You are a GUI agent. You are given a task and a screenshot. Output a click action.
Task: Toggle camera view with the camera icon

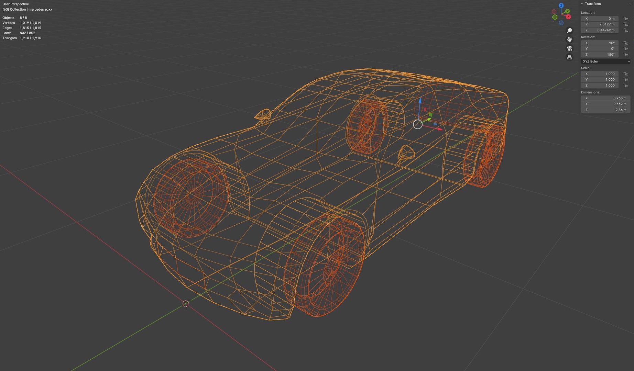click(x=569, y=48)
